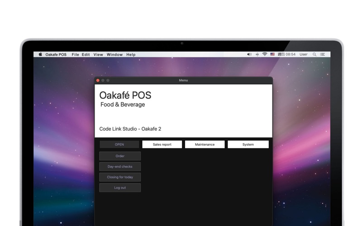Click the Code Link Studio - Oakafe 2 text
This screenshot has width=362, height=226.
[x=130, y=129]
